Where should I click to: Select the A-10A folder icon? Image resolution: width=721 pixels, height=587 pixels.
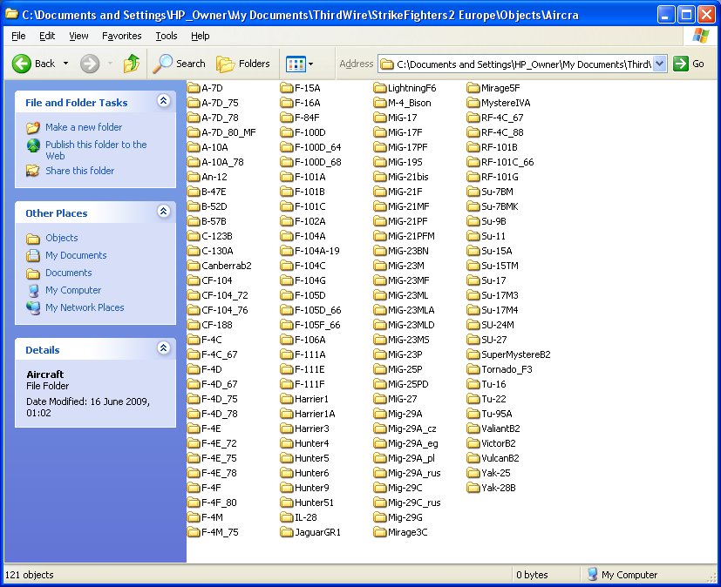click(194, 147)
